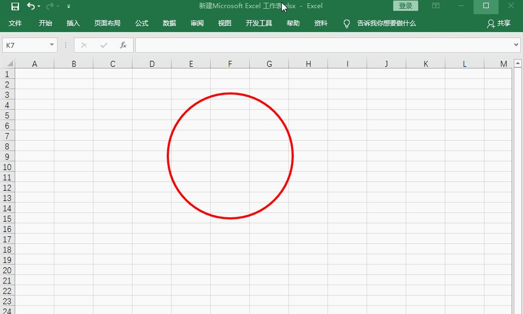
Task: Click the 登录 (Sign in) button
Action: [405, 5]
